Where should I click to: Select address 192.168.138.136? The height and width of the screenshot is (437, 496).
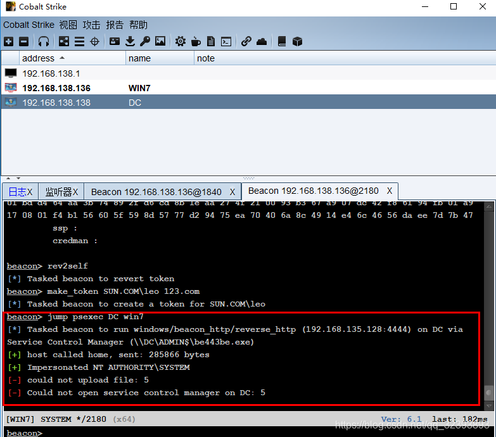click(56, 88)
